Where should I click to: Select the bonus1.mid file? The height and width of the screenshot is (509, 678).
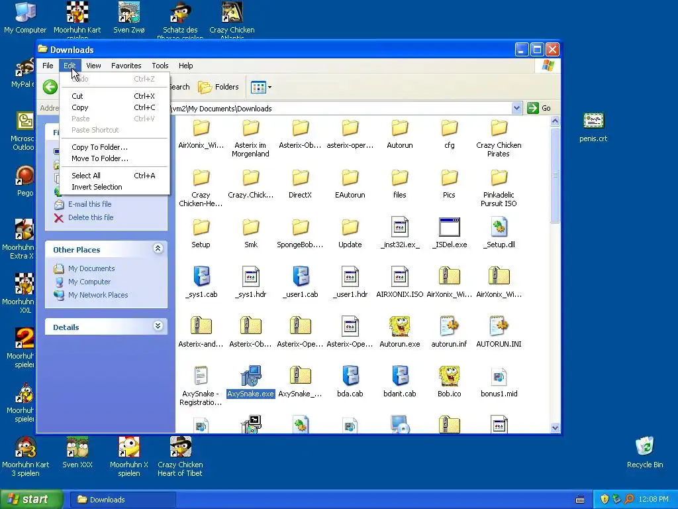499,382
